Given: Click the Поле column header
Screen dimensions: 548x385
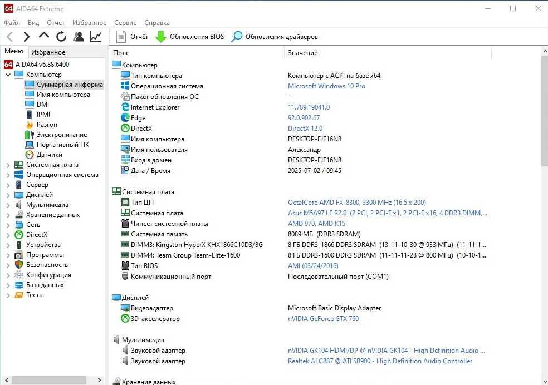Looking at the screenshot, I should point(197,53).
